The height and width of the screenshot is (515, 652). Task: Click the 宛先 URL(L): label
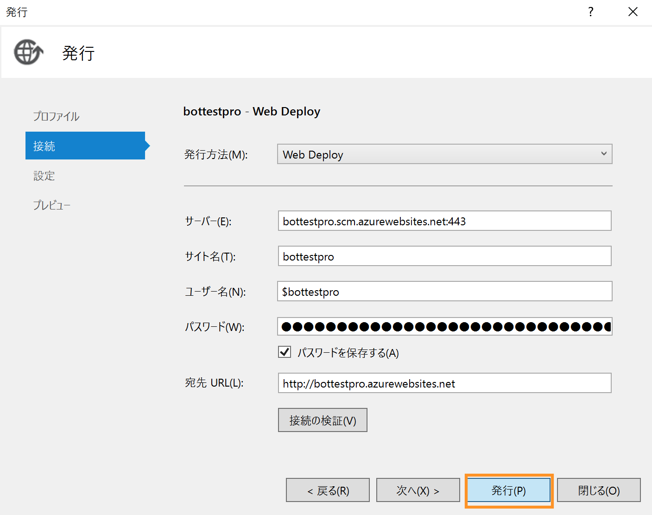214,383
